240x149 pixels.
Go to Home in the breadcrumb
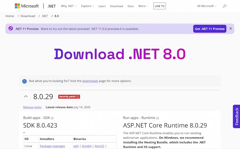point(10,16)
